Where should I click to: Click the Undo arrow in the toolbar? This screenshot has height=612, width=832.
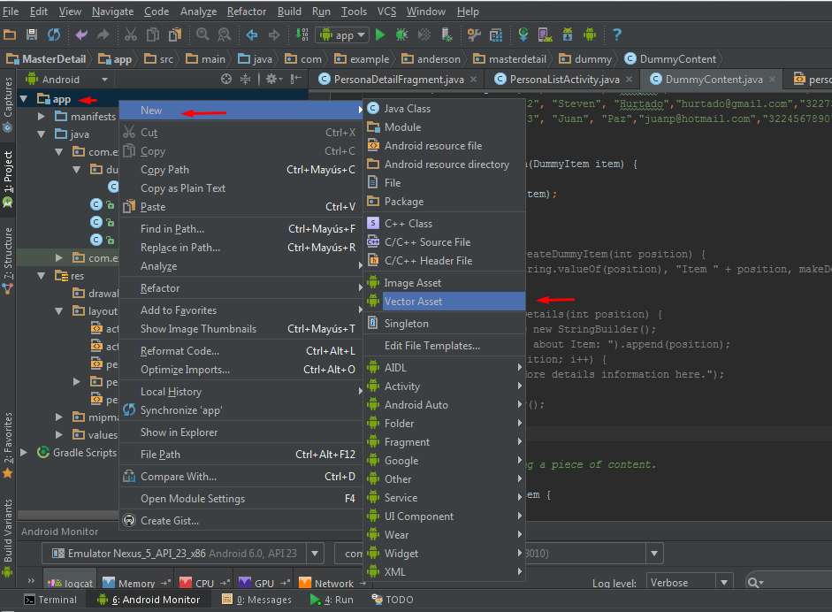[x=81, y=35]
